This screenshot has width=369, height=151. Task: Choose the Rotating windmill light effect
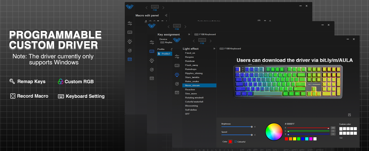click(194, 98)
